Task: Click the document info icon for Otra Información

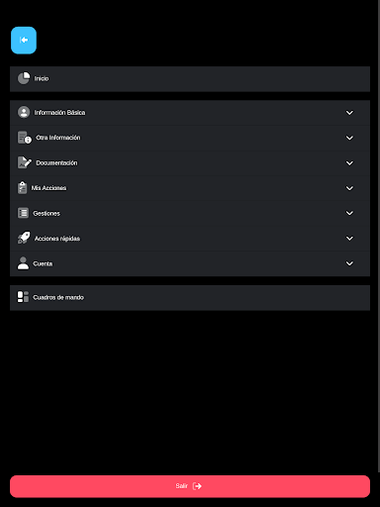Action: pyautogui.click(x=25, y=138)
